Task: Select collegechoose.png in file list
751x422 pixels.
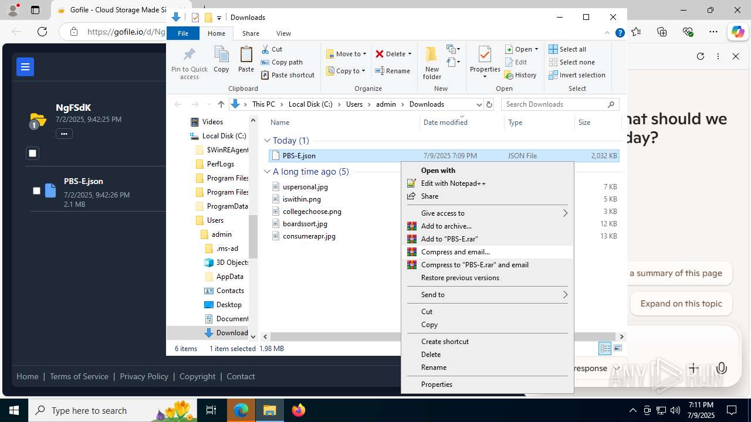Action: (312, 212)
